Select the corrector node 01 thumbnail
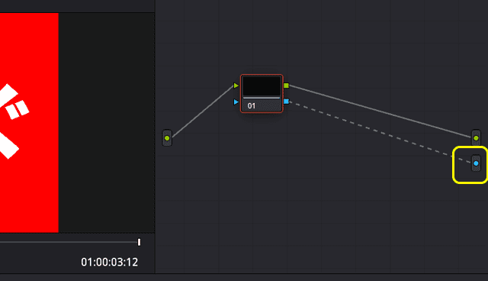 (262, 86)
